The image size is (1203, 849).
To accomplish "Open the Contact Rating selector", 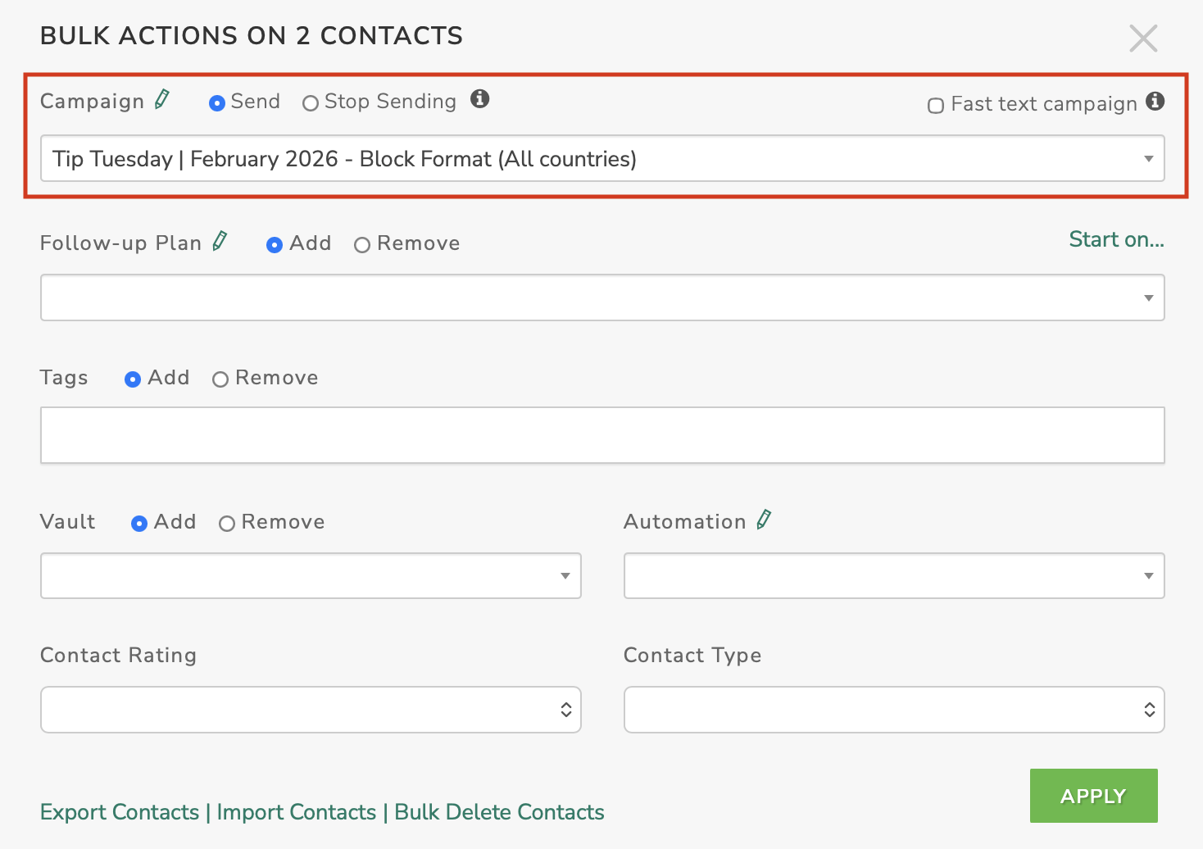I will (310, 710).
